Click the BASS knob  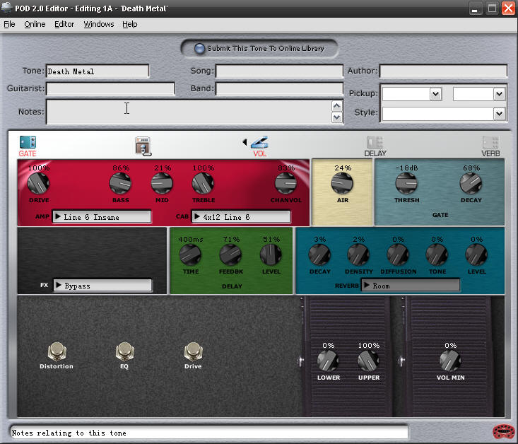coord(120,184)
